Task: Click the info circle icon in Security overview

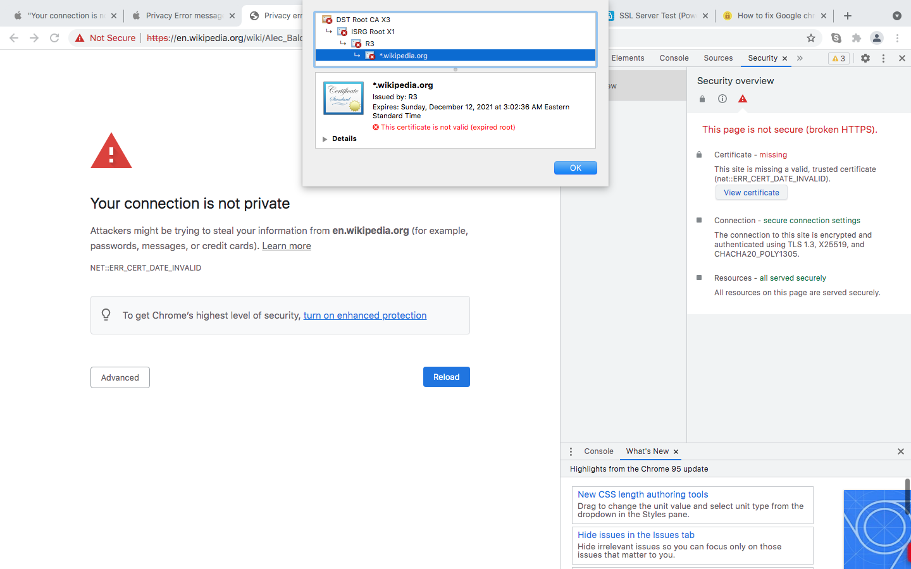Action: 722,99
